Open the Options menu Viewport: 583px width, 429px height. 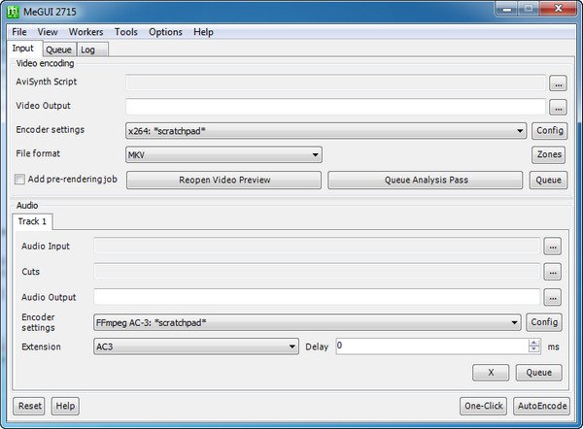point(165,32)
